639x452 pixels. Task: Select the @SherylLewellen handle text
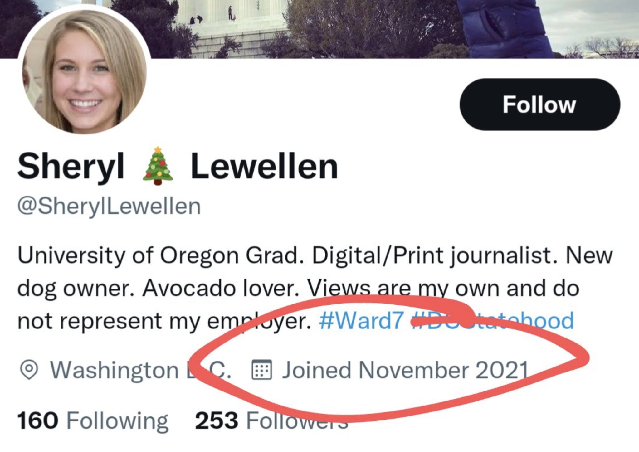click(109, 206)
